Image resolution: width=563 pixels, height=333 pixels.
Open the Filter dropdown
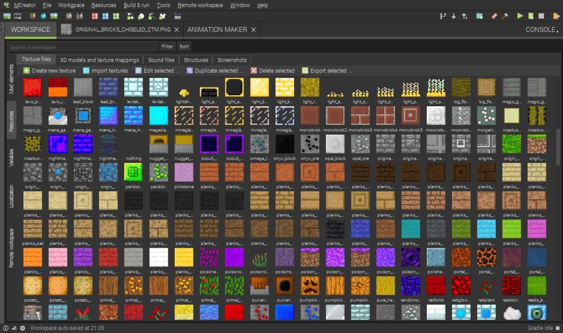tap(167, 46)
